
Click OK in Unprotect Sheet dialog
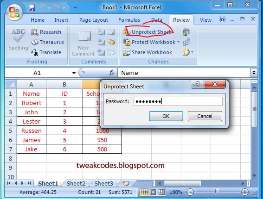[166, 116]
